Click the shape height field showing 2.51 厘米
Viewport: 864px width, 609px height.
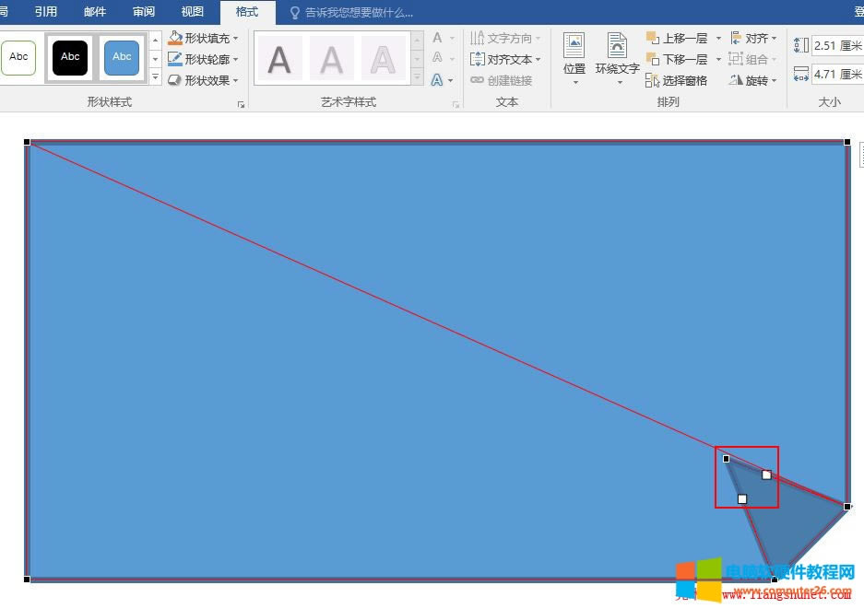pyautogui.click(x=836, y=46)
